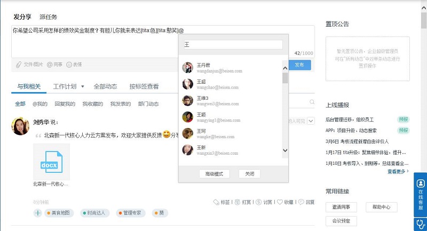427x231 pixels.
Task: Click 查看更多 to expand announcements
Action: [x=398, y=171]
